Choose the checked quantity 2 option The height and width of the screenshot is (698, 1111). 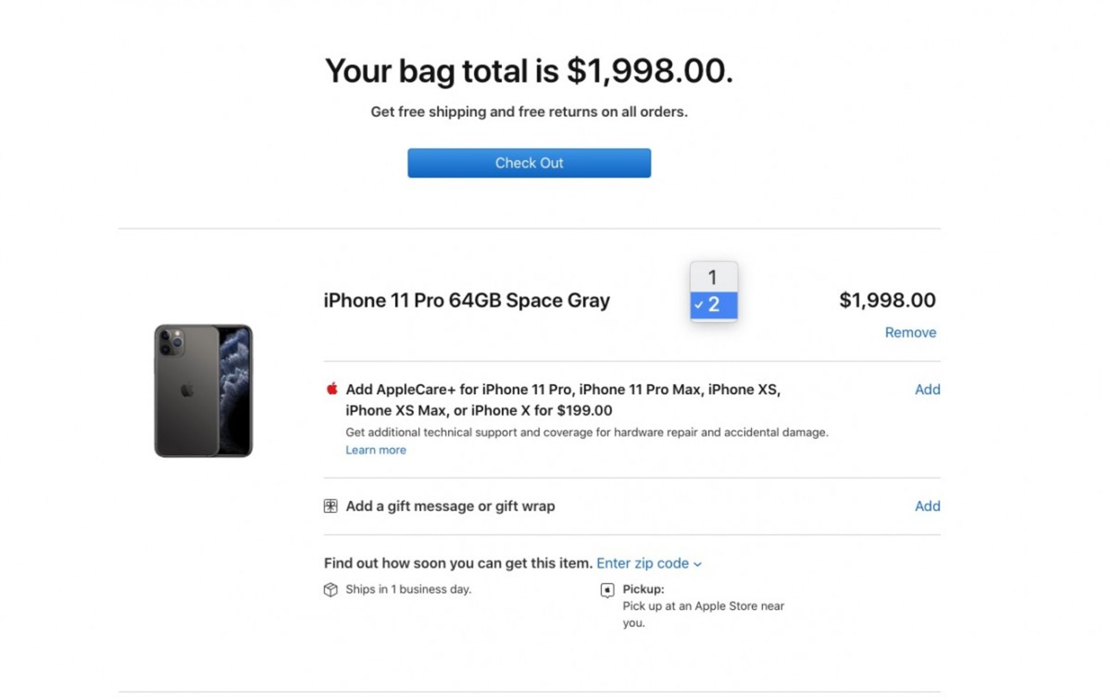point(713,304)
